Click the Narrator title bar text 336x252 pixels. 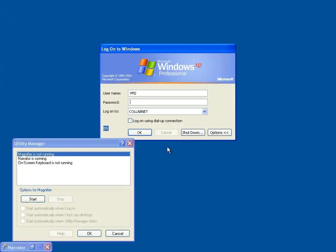16,247
